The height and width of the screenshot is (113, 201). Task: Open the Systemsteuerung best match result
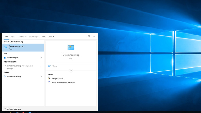coord(23,47)
